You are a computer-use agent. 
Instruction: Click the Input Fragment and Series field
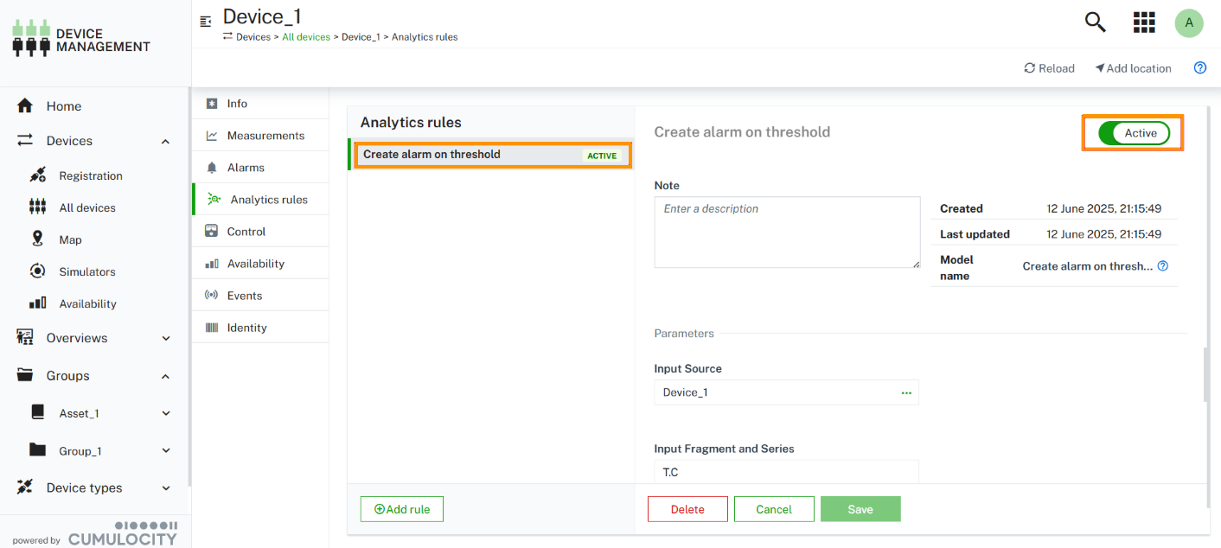tap(786, 472)
